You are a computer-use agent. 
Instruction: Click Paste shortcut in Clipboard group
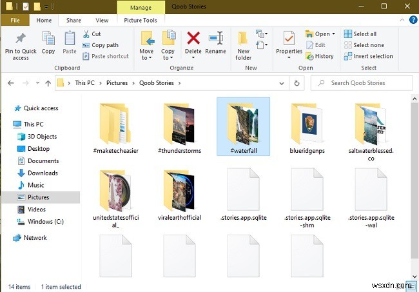[x=106, y=56]
